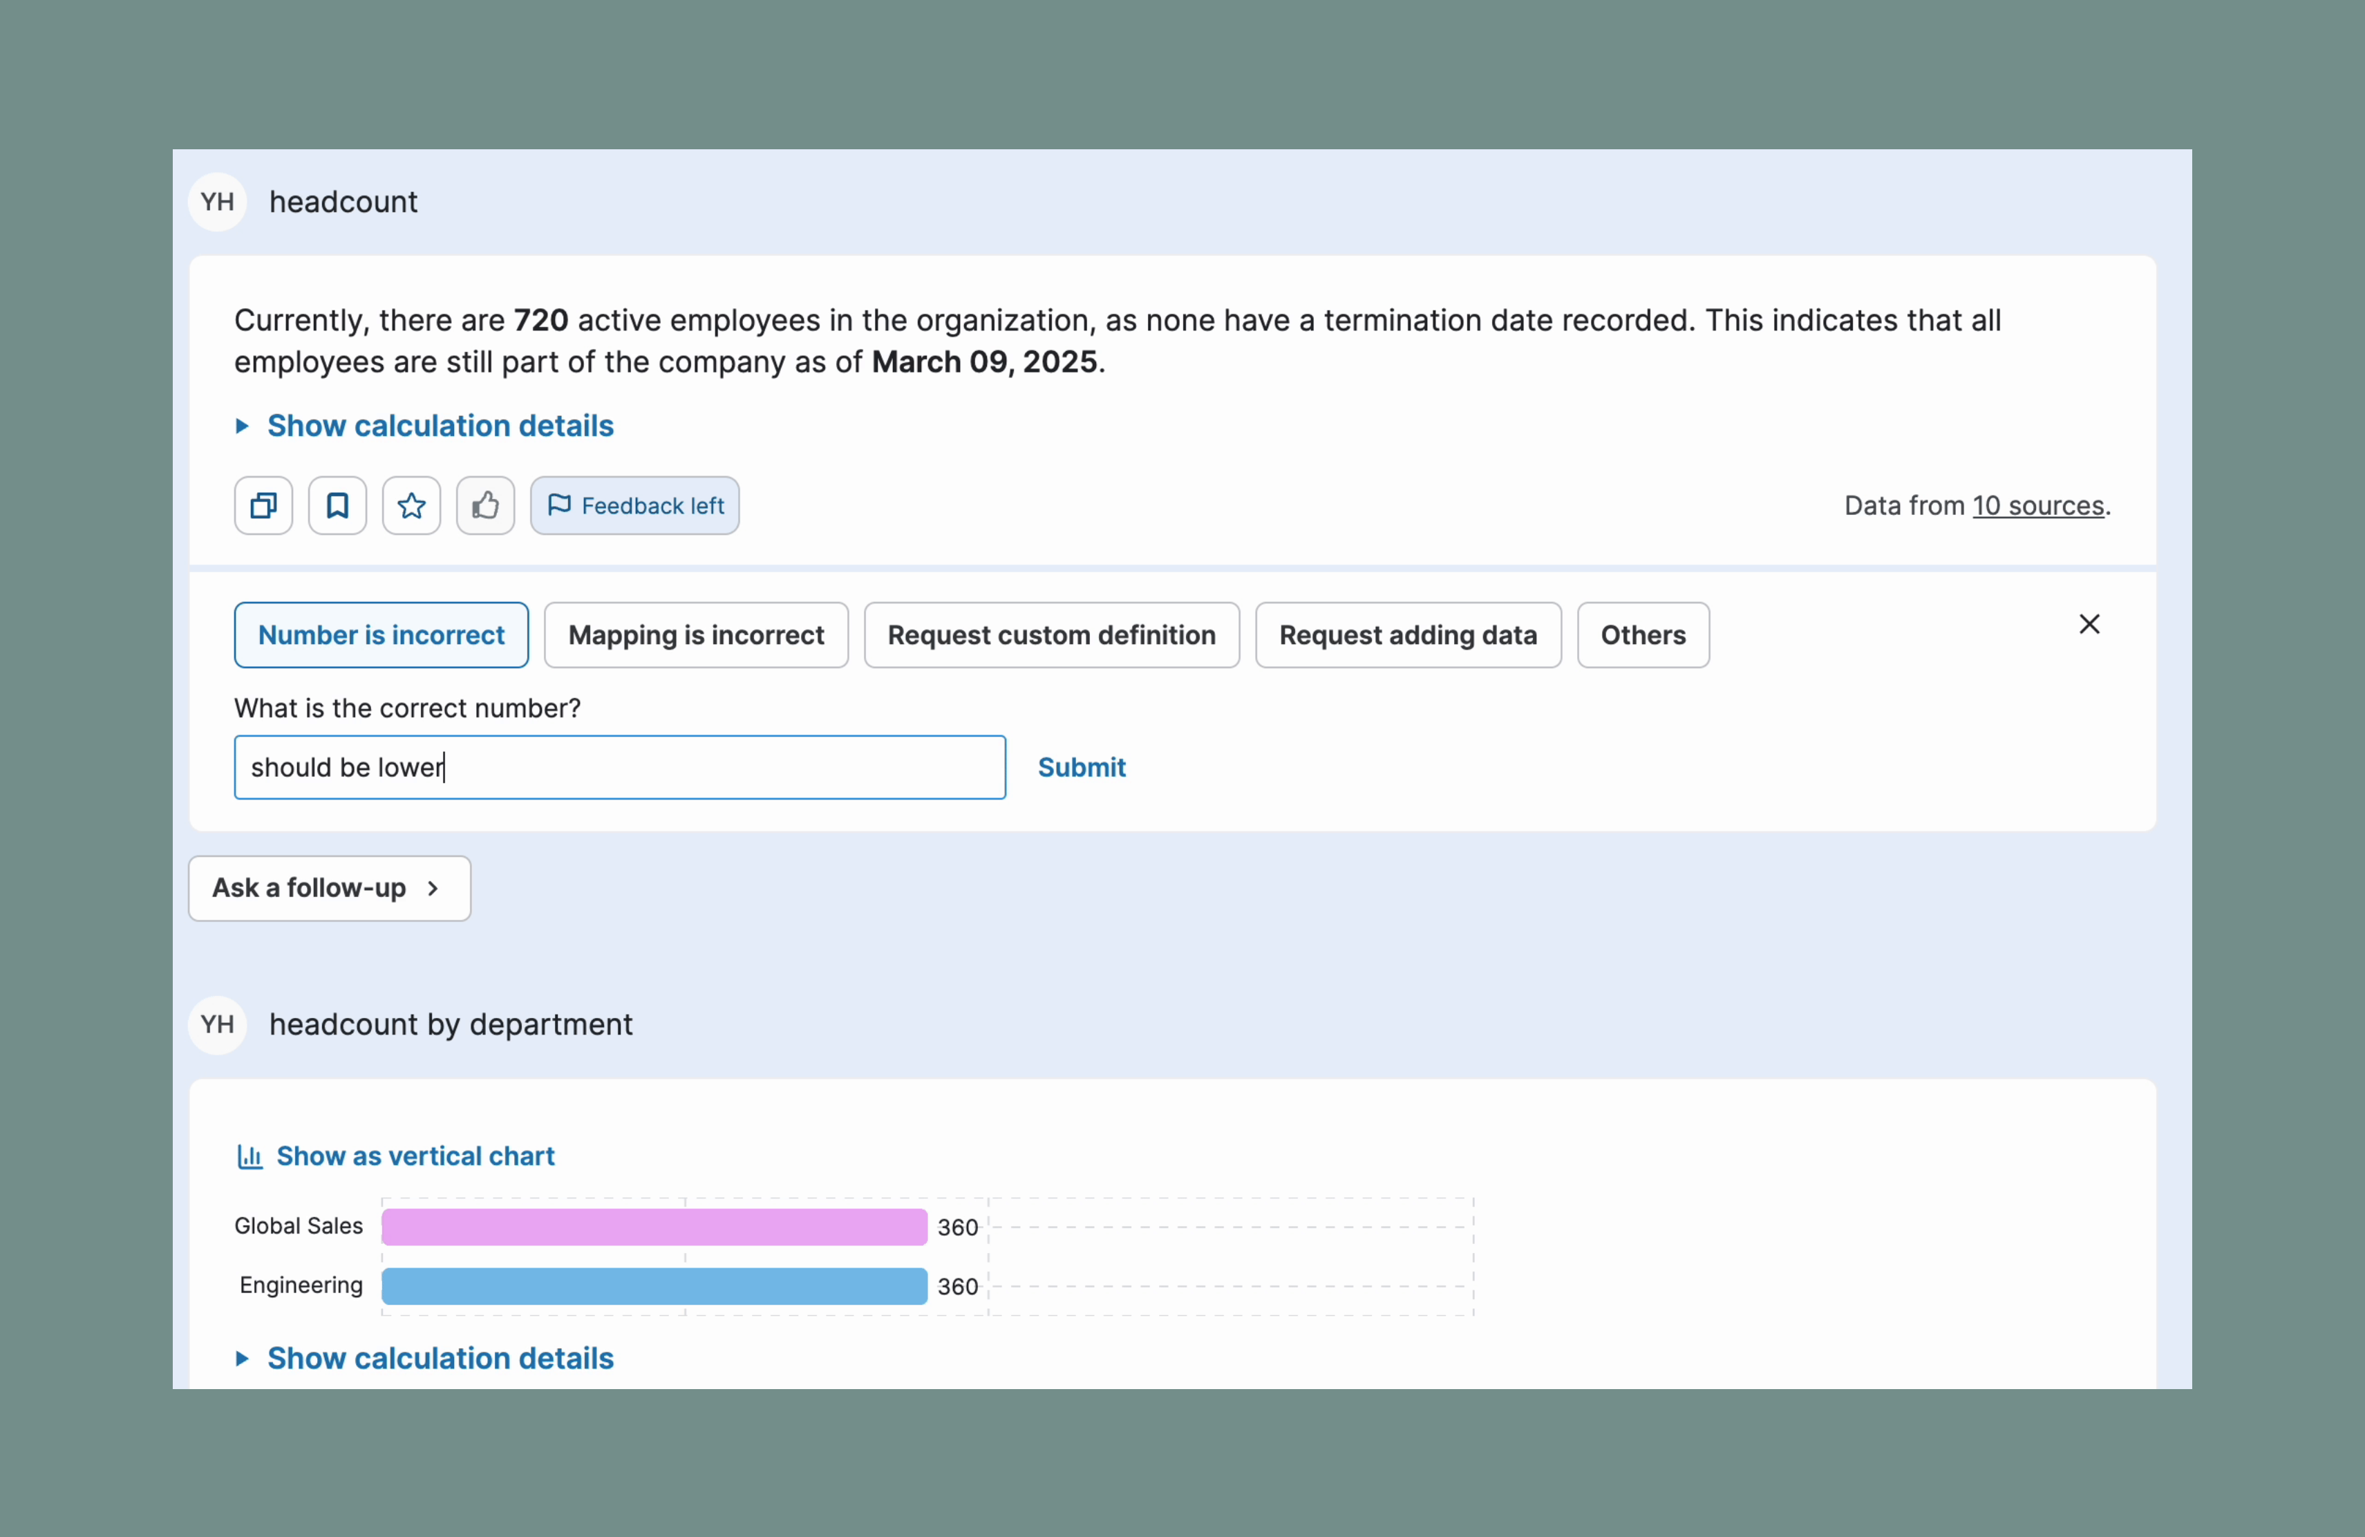Select Mapping is incorrect option
This screenshot has height=1537, width=2365.
click(695, 635)
